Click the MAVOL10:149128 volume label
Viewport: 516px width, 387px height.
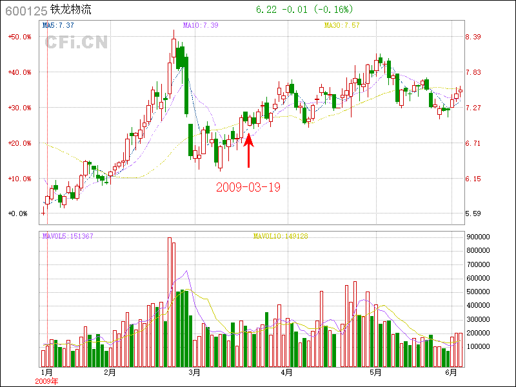click(x=281, y=236)
